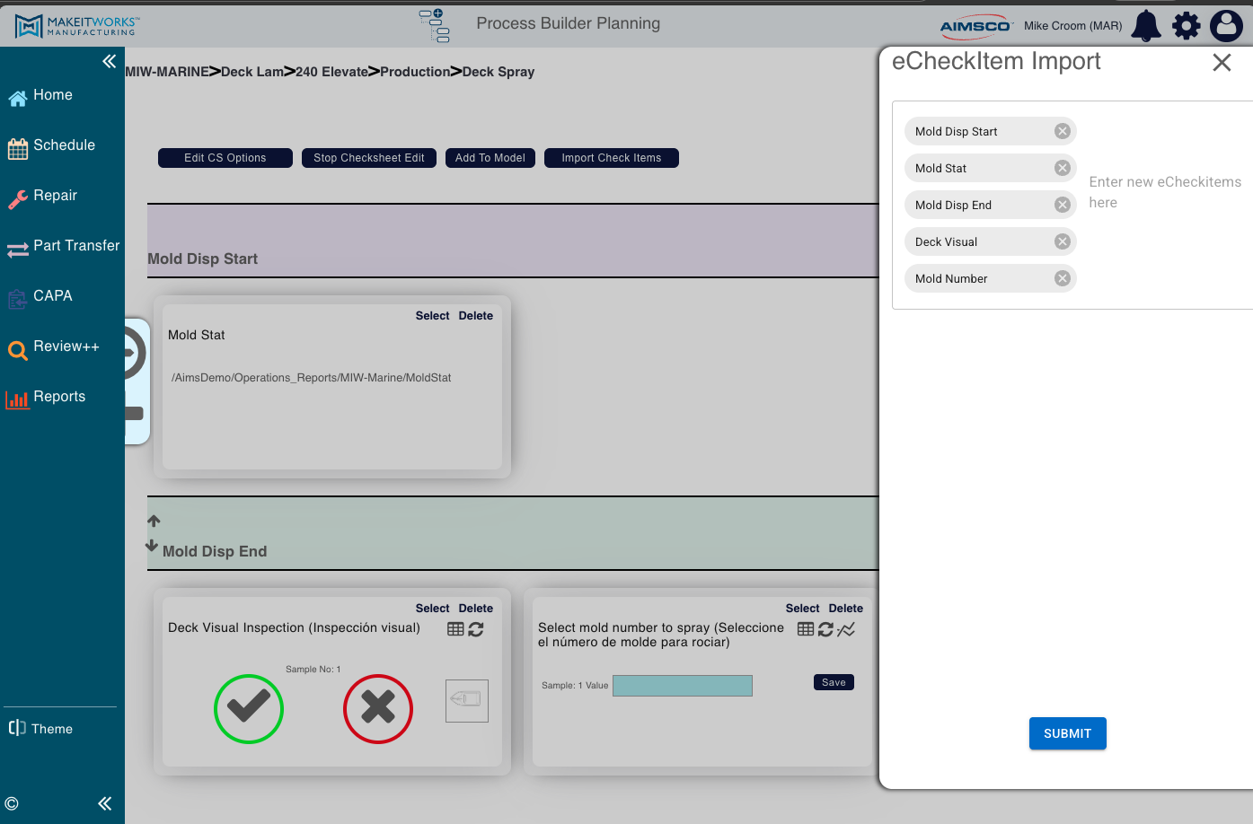Mark Deck Visual Inspection as pass

249,709
